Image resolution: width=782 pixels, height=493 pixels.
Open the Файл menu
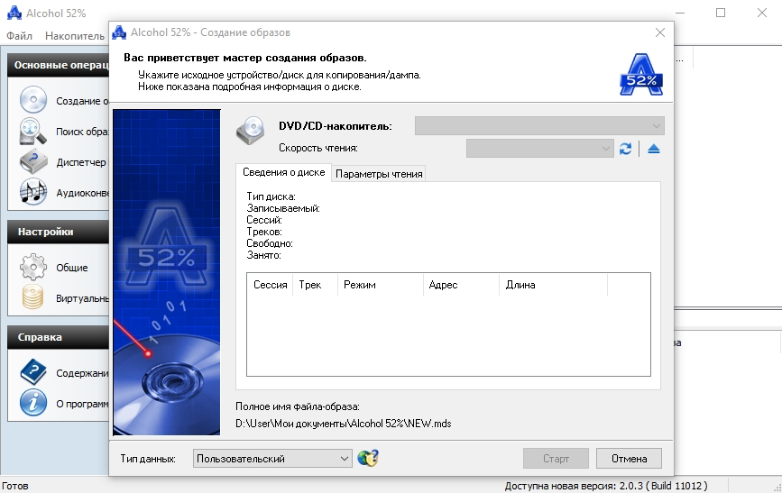point(19,36)
